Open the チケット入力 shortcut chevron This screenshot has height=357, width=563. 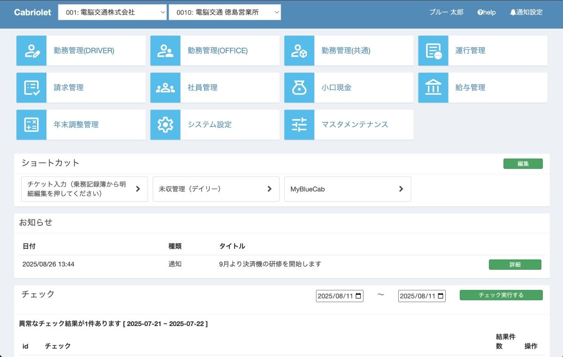(x=138, y=189)
